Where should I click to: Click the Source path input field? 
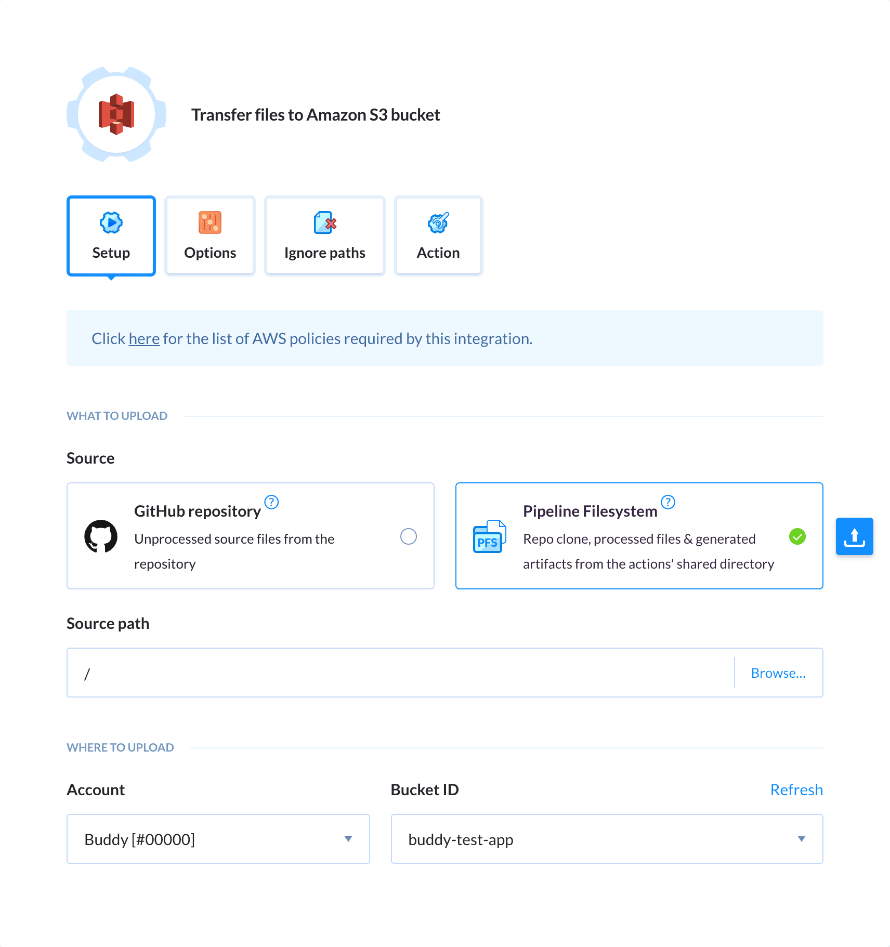point(364,673)
